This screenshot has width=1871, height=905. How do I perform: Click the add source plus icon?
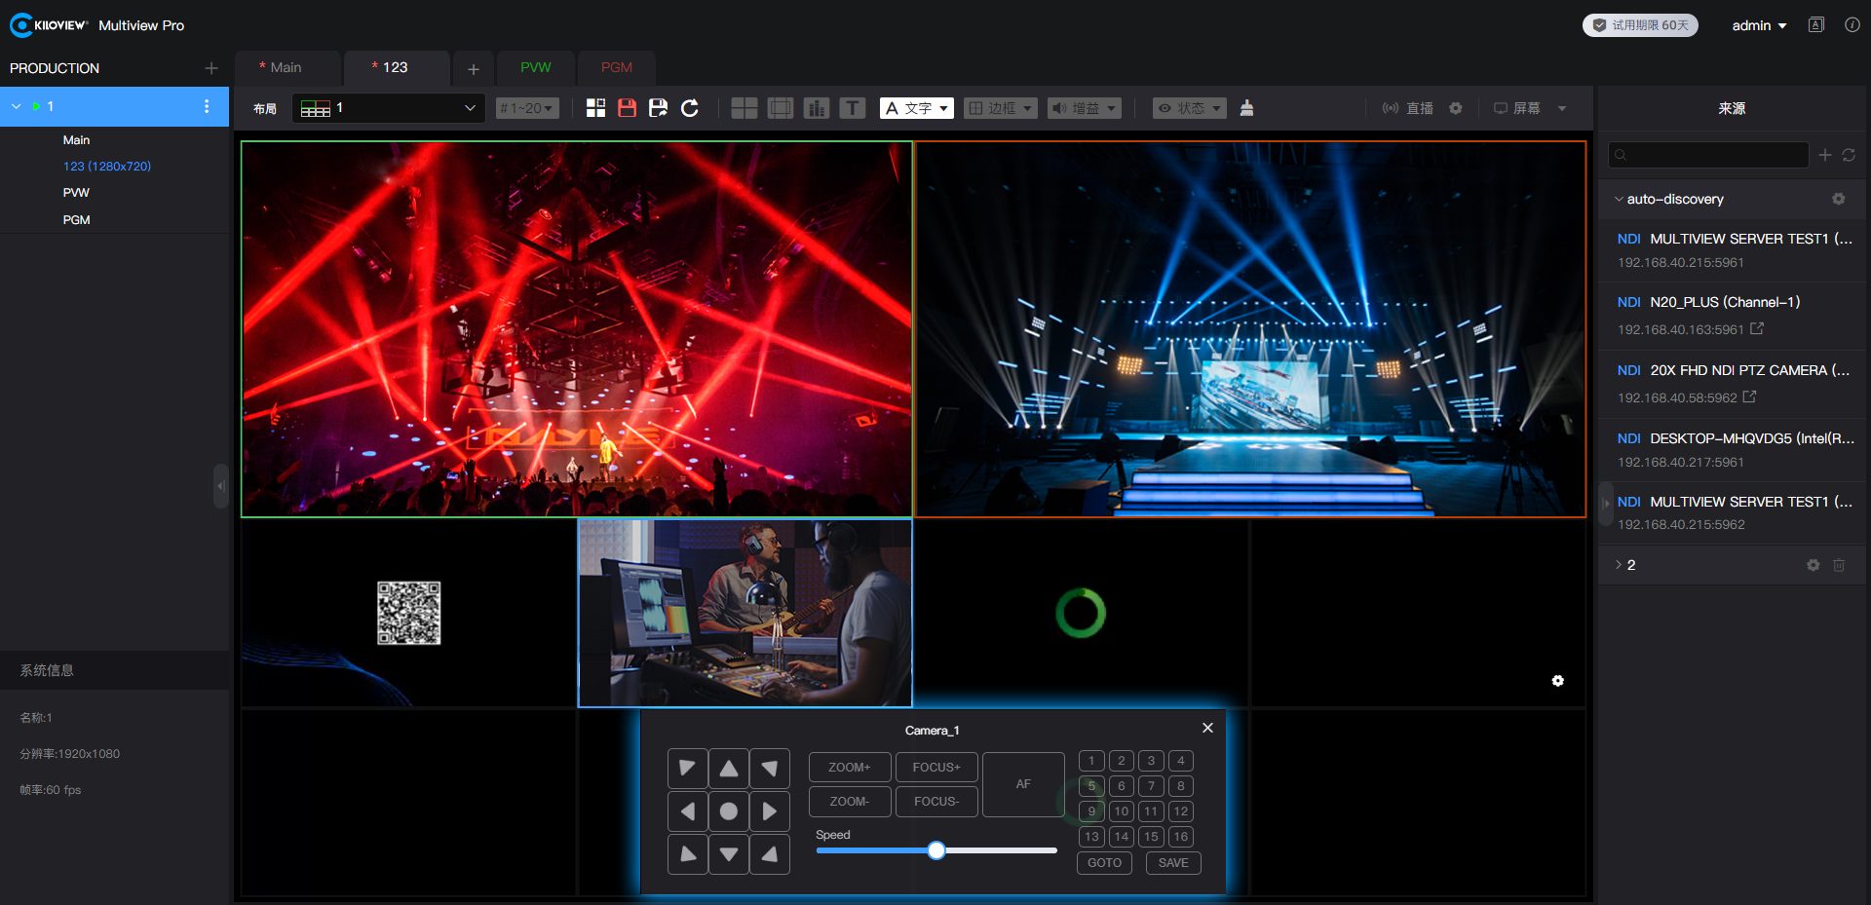1825,155
